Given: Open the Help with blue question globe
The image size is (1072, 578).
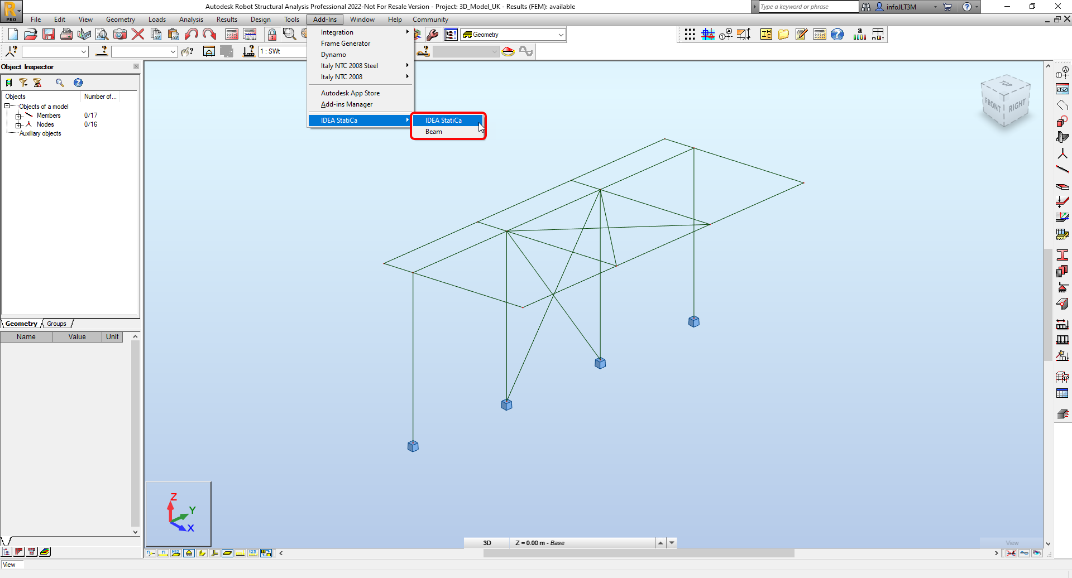Looking at the screenshot, I should [x=837, y=34].
